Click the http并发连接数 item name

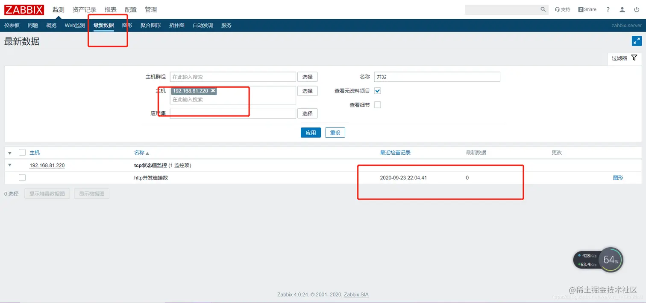pos(151,178)
